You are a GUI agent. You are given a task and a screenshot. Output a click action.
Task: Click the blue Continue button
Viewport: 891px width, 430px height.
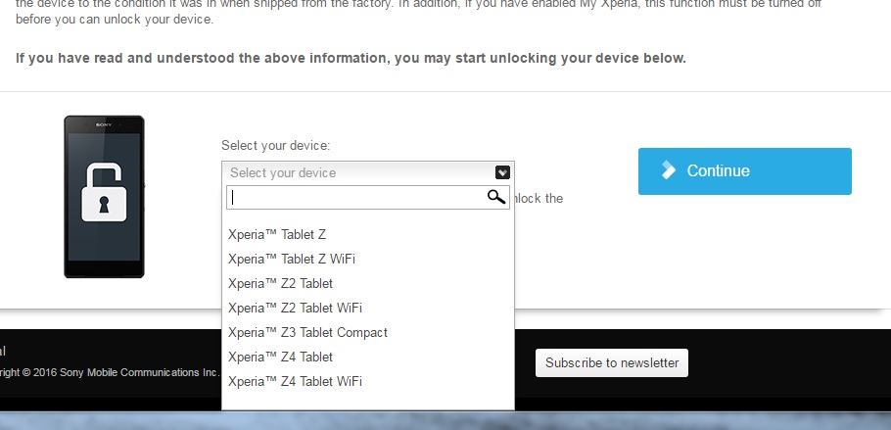click(744, 171)
